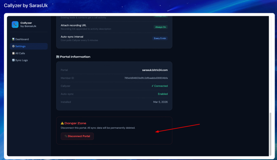Click the green Connected status for Callyzer
This screenshot has width=277, height=160.
160,86
